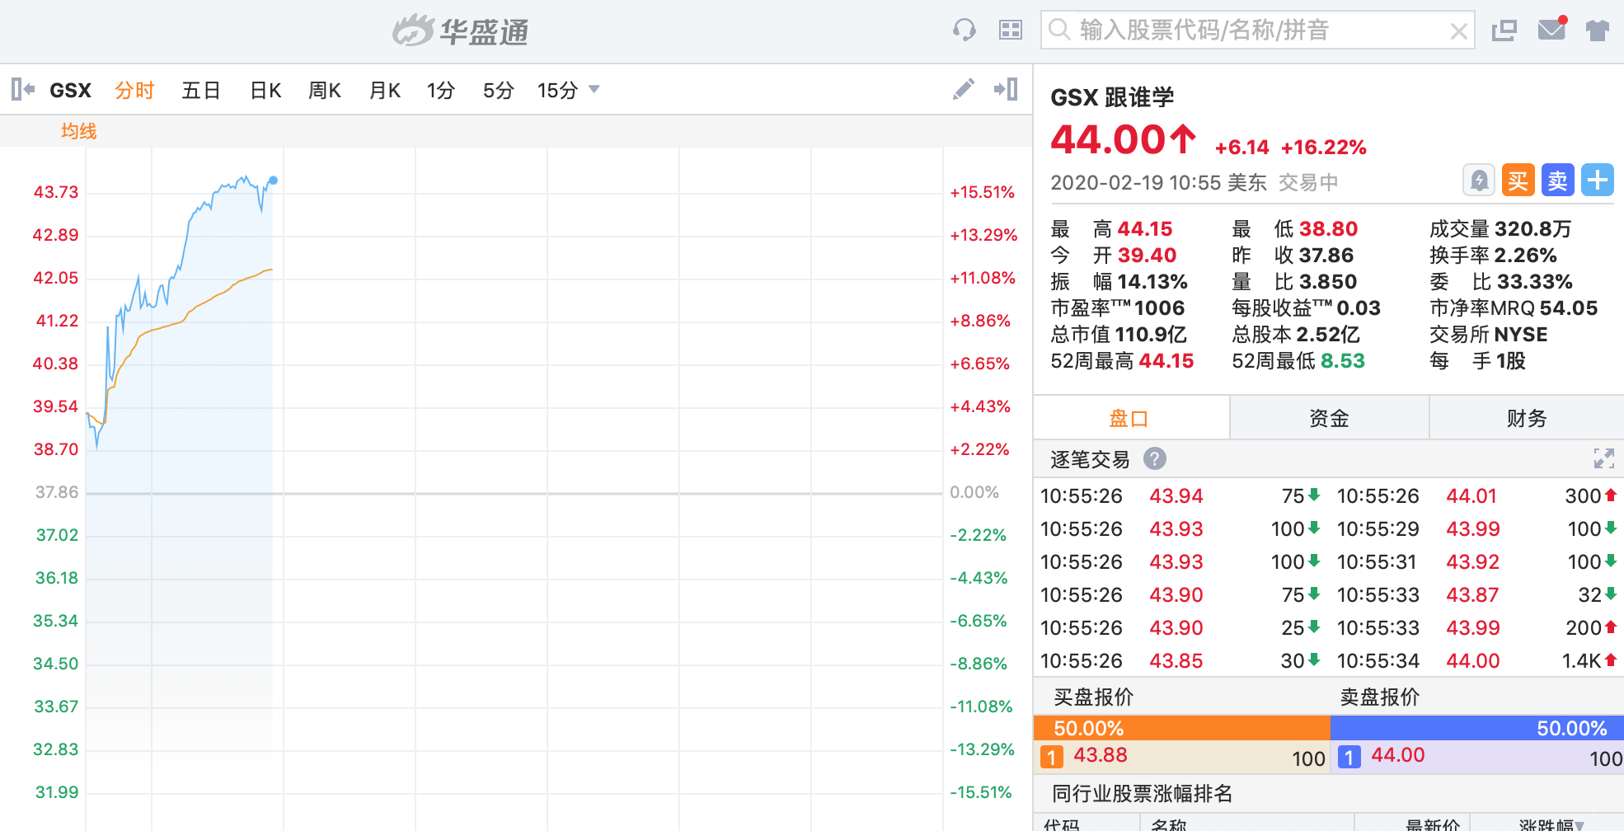Expand the 15分 interval dropdown arrow
The image size is (1624, 831).
594,89
